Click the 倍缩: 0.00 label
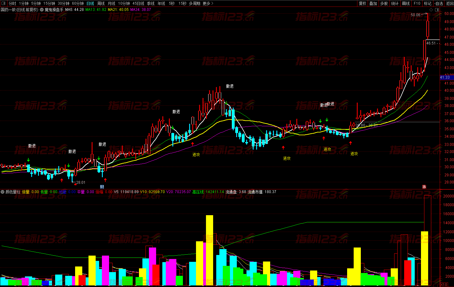 click(104, 192)
